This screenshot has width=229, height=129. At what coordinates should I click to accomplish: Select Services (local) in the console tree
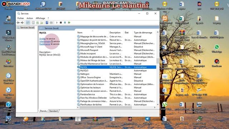pos(27,28)
